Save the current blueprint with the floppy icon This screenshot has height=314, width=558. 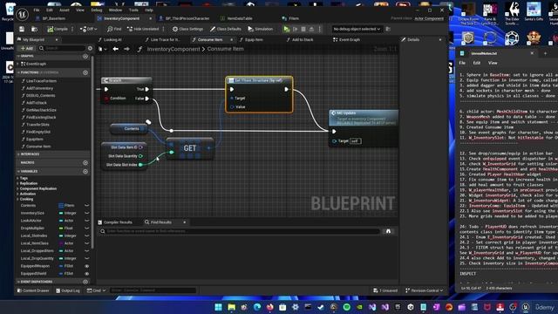pyautogui.click(x=22, y=29)
